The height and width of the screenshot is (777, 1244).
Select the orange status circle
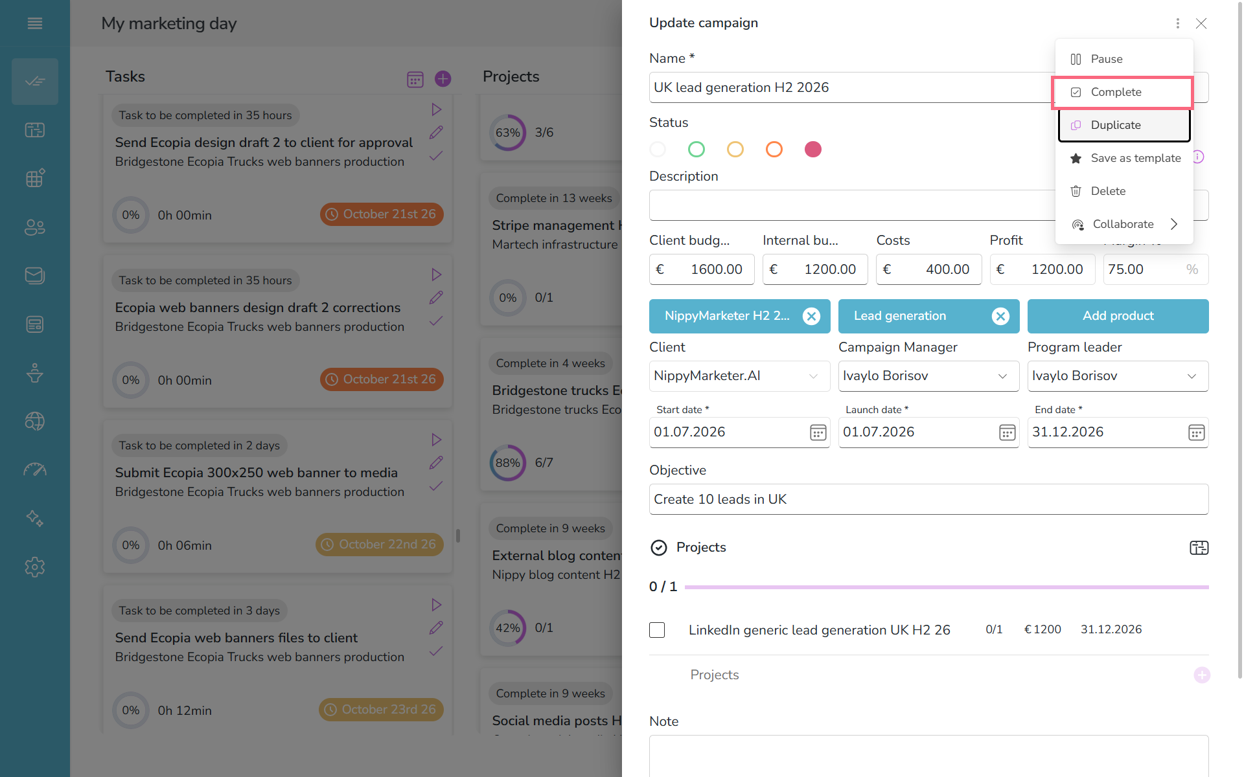pyautogui.click(x=774, y=150)
